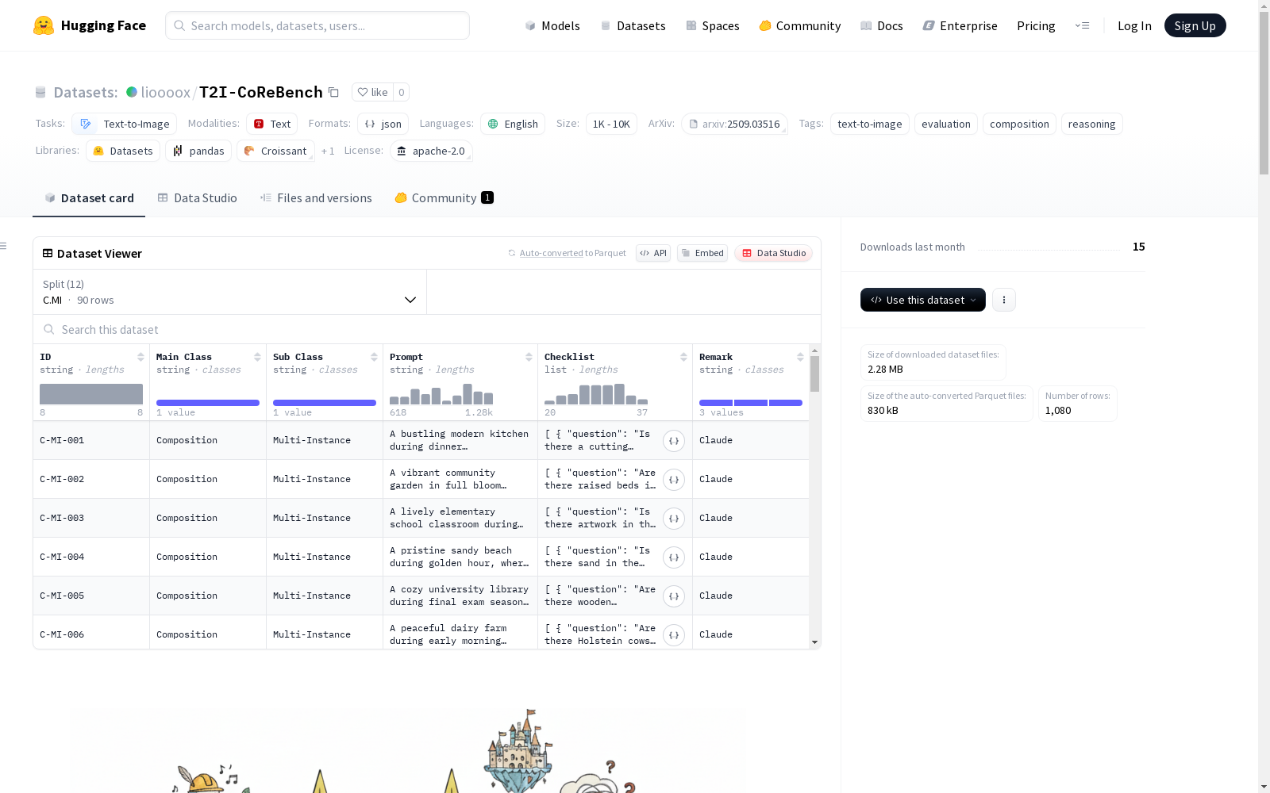Image resolution: width=1270 pixels, height=793 pixels.
Task: Expand the JSON view for row C-MI-006 checklist
Action: coord(674,635)
